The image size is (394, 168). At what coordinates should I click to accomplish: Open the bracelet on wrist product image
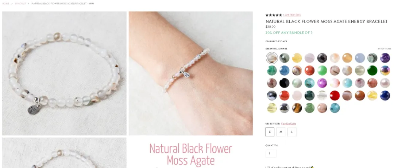coord(191,73)
